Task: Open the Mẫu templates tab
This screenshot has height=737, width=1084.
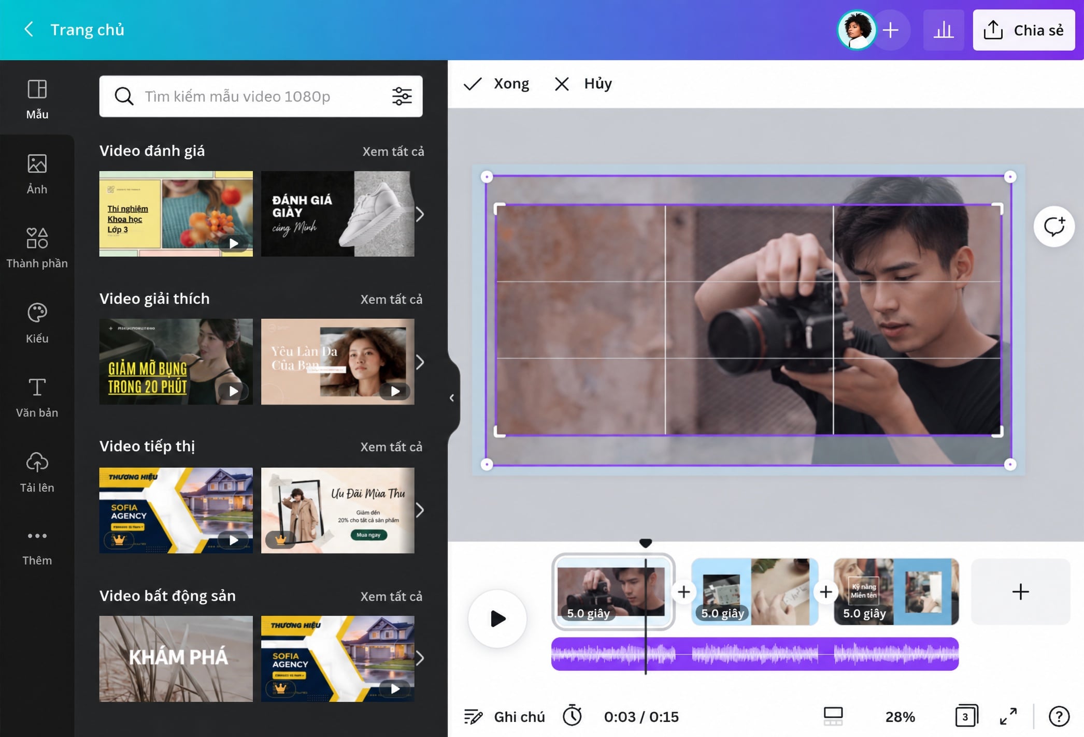Action: coord(37,99)
